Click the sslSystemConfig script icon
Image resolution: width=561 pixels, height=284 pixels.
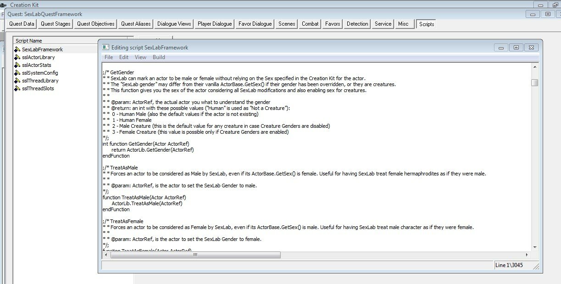pos(18,73)
